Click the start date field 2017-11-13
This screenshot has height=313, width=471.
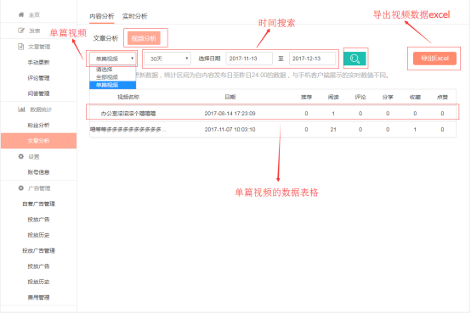(x=249, y=59)
